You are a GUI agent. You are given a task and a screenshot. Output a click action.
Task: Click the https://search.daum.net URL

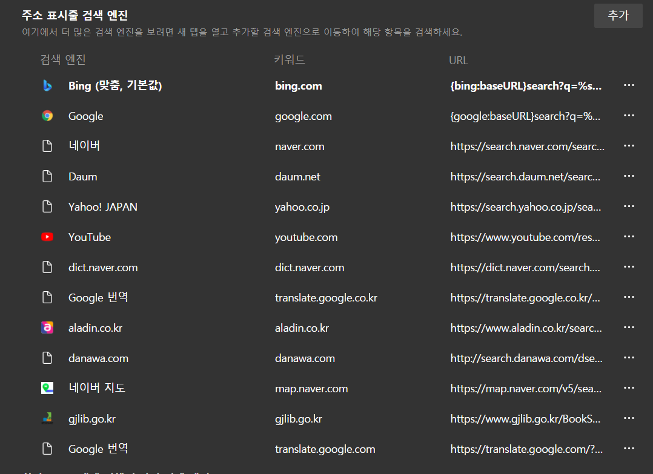525,177
